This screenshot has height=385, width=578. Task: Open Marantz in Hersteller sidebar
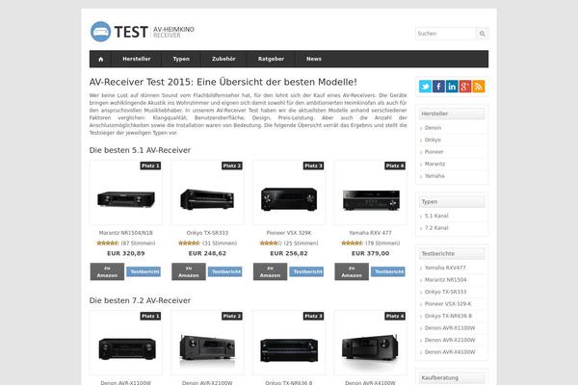[x=435, y=164]
